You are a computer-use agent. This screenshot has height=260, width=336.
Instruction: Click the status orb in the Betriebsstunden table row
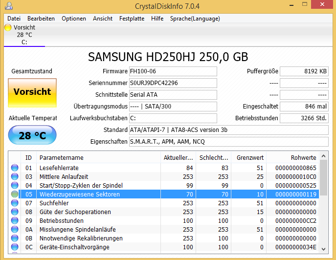[x=15, y=220]
